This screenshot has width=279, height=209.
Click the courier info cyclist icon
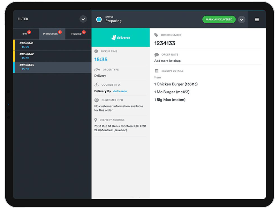(x=97, y=85)
